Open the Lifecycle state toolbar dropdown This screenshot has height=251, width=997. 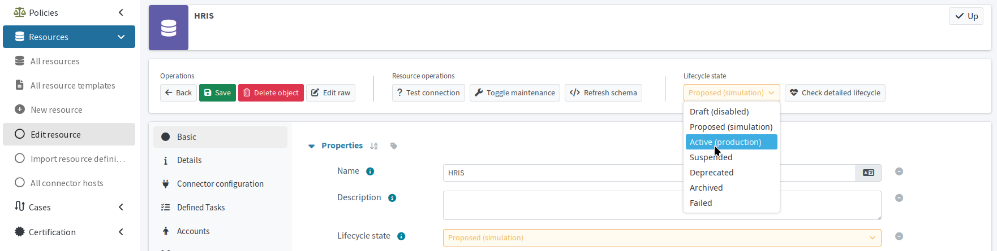[732, 93]
